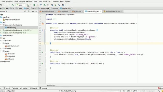
Task: Click the java breadcrumb folder
Action: (27, 8)
